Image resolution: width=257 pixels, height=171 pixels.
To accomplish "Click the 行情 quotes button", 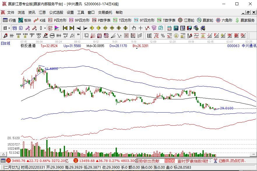I will tap(9, 20).
